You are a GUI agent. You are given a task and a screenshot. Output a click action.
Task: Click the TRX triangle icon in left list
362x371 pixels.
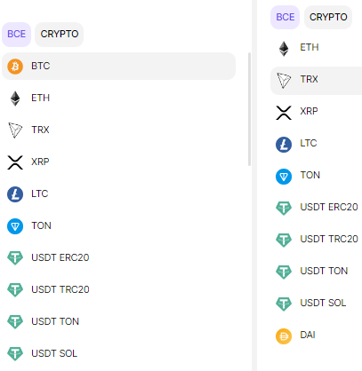(15, 130)
